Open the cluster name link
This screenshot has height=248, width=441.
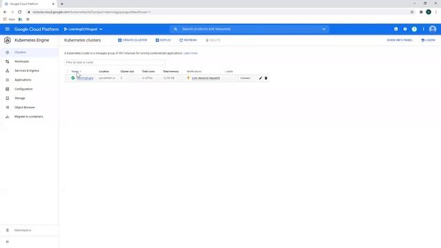pos(85,78)
